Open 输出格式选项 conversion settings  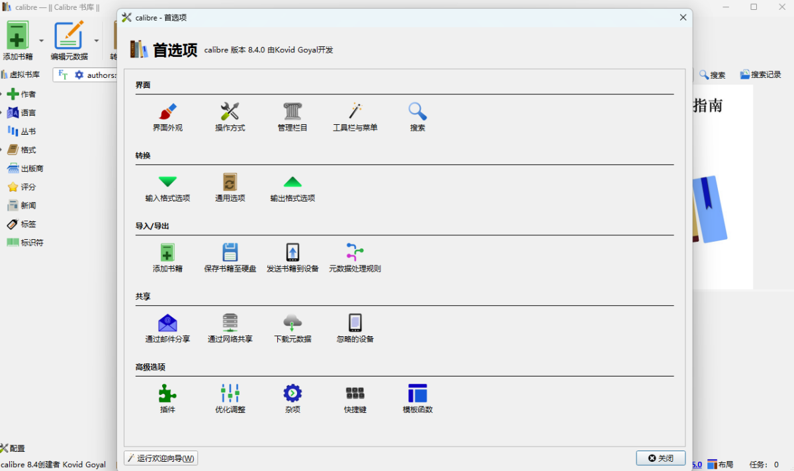tap(292, 188)
